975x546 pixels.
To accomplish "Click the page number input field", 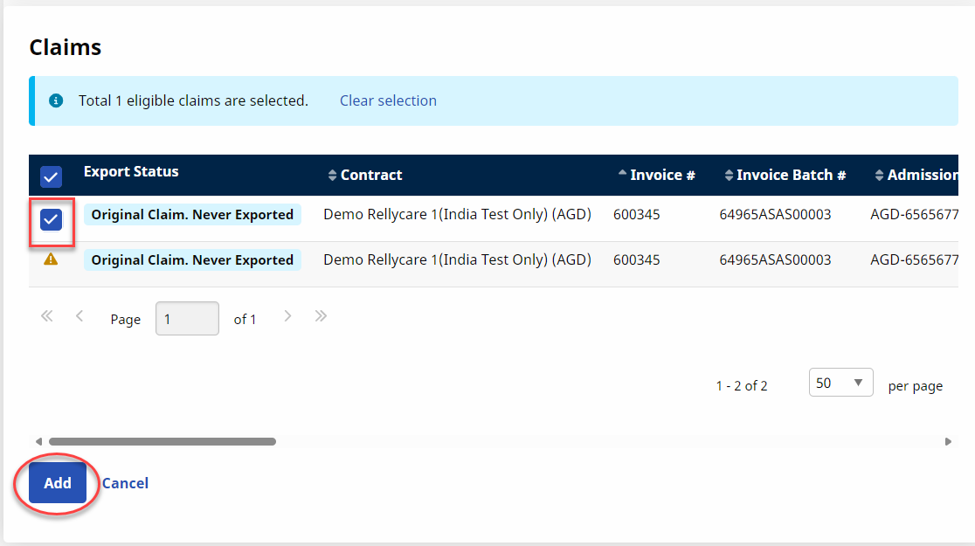I will click(187, 319).
